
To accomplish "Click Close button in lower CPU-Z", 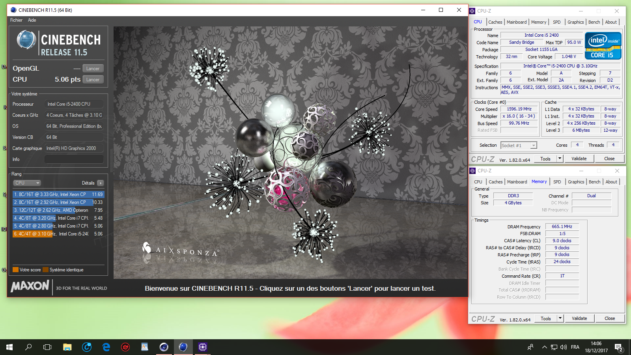I will [610, 319].
